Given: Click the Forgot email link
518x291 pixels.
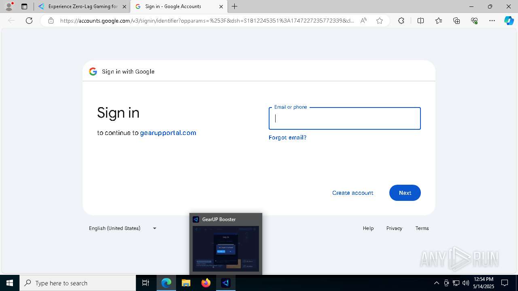Looking at the screenshot, I should coord(287,137).
